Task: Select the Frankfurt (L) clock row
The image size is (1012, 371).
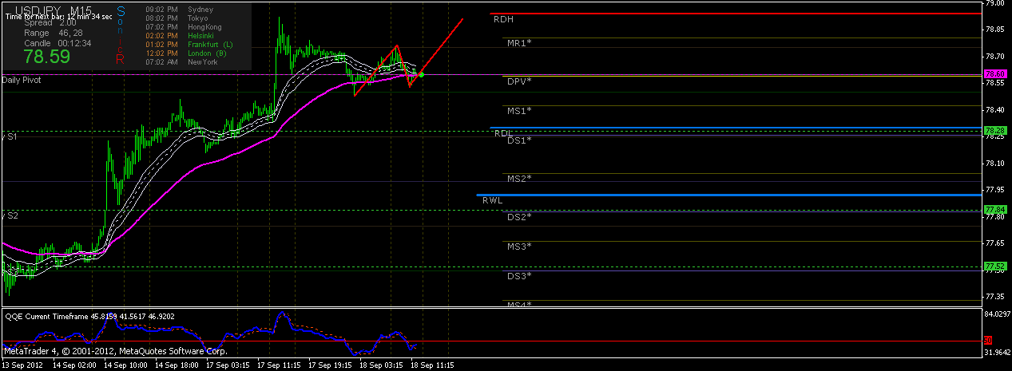Action: (x=190, y=44)
